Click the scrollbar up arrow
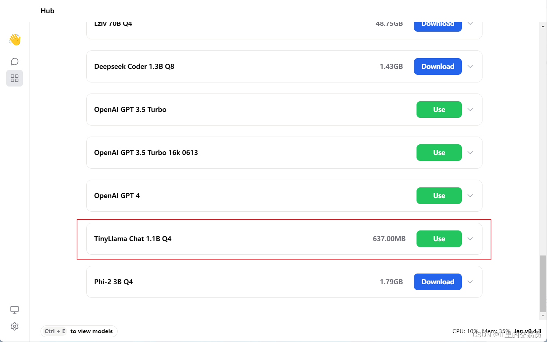The width and height of the screenshot is (547, 342). pyautogui.click(x=543, y=26)
